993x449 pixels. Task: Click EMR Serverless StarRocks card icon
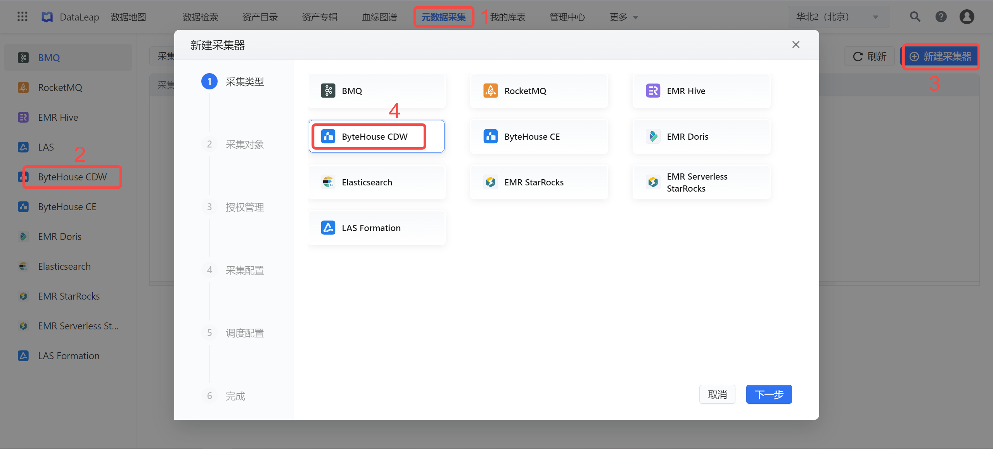(653, 182)
